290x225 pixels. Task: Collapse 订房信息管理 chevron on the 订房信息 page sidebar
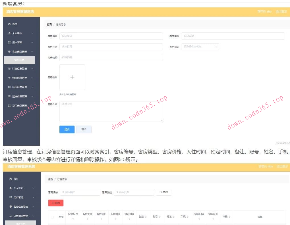click(34, 216)
